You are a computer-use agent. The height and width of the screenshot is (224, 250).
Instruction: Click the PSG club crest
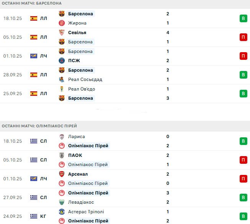62,61
